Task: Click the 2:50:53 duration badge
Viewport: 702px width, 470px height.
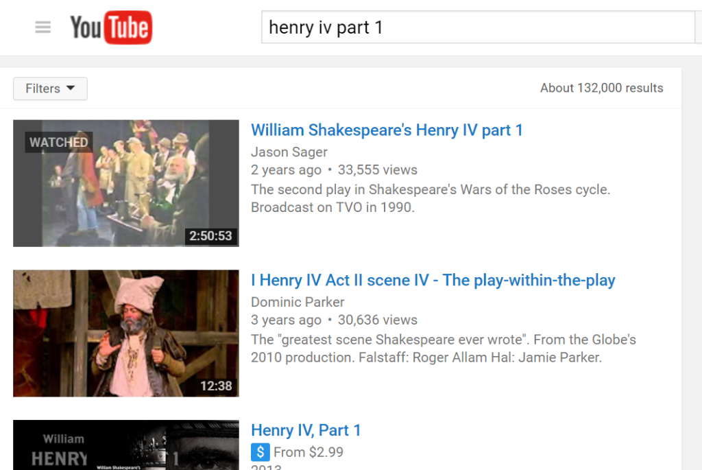Action: [x=210, y=236]
